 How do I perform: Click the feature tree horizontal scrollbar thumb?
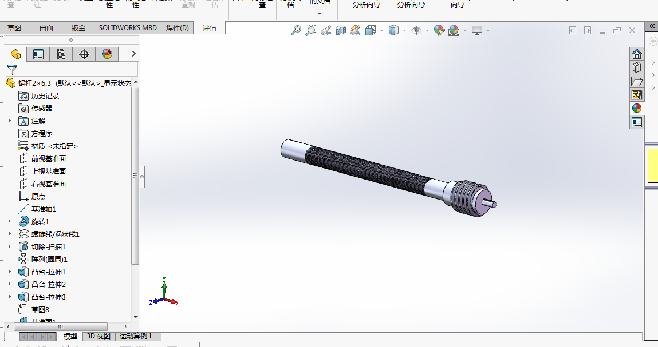tap(61, 326)
